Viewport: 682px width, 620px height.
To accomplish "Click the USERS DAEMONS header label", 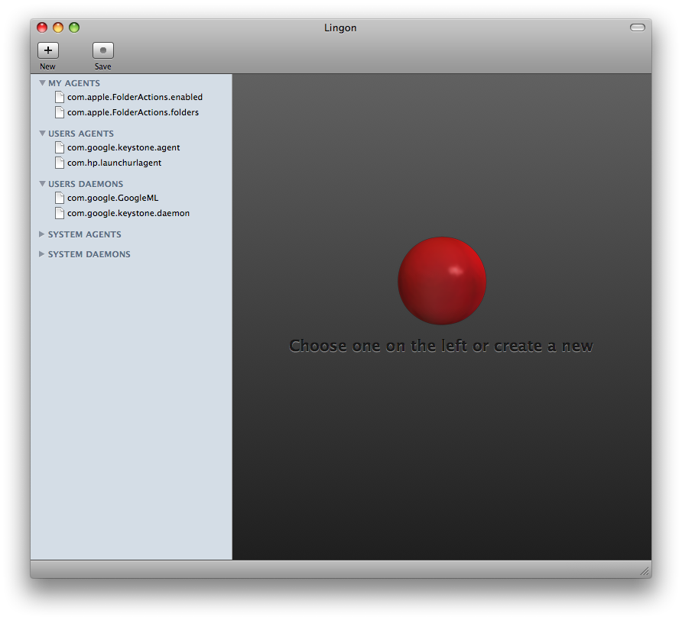I will (86, 184).
